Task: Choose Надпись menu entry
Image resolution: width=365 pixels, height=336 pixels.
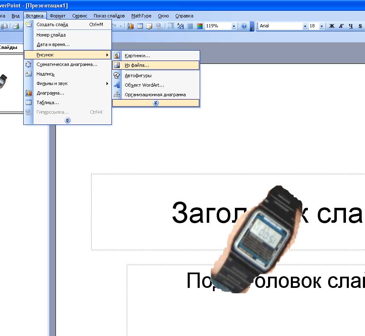Action: pos(68,74)
